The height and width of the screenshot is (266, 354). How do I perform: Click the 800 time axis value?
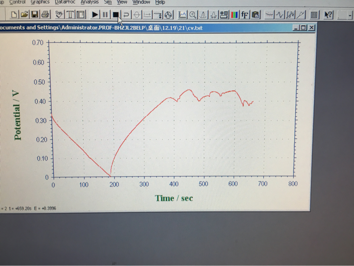pyautogui.click(x=293, y=184)
